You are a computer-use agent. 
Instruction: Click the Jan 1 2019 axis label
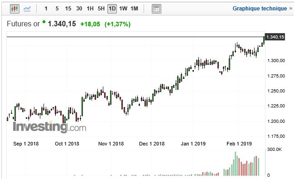[x=193, y=144]
